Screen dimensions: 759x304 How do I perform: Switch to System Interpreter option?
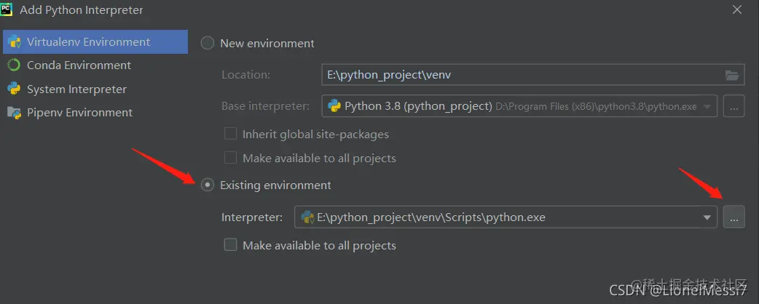[76, 89]
